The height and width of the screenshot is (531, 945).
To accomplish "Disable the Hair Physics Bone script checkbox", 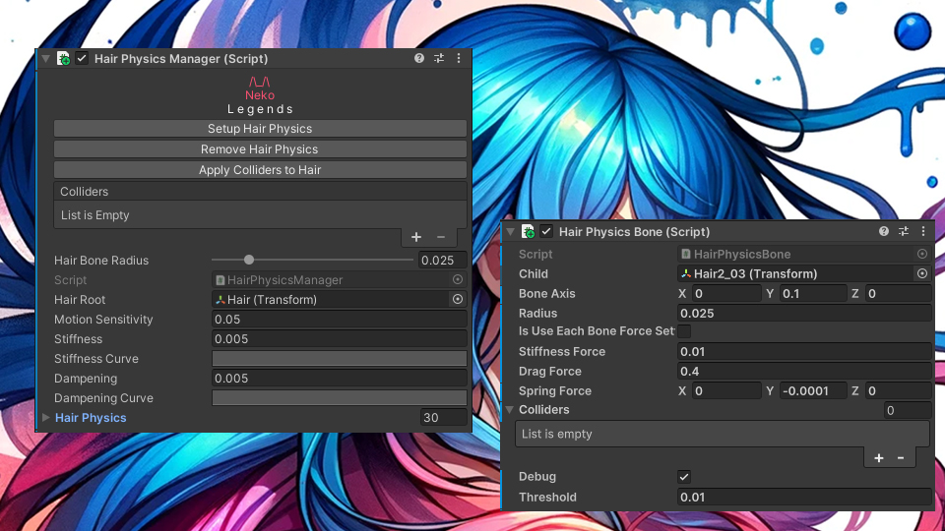I will click(x=546, y=232).
